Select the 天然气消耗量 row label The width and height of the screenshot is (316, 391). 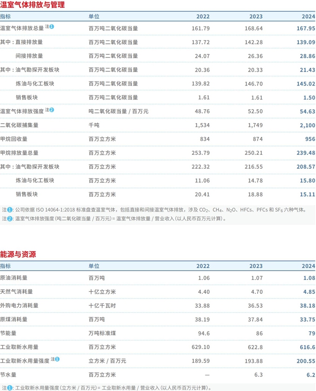coord(17,292)
